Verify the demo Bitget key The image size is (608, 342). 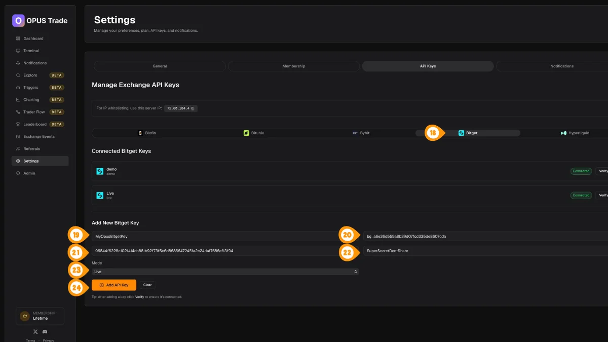pos(602,171)
